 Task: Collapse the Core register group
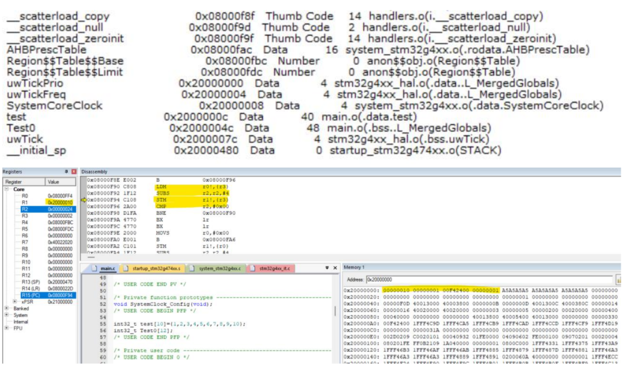tap(7, 189)
